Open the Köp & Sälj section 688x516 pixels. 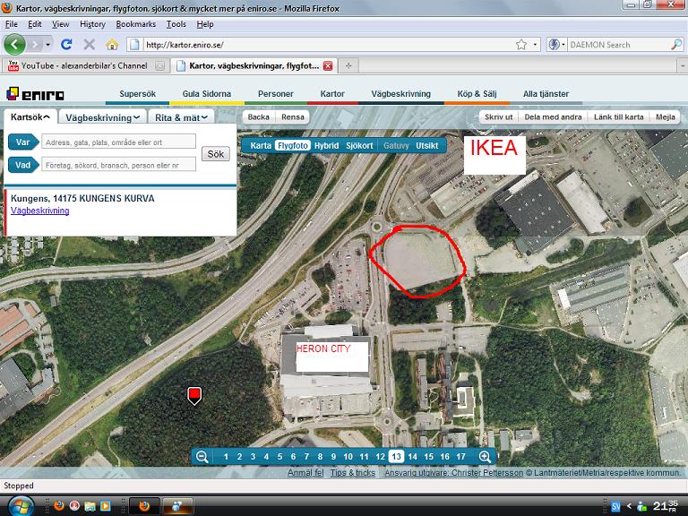click(477, 94)
